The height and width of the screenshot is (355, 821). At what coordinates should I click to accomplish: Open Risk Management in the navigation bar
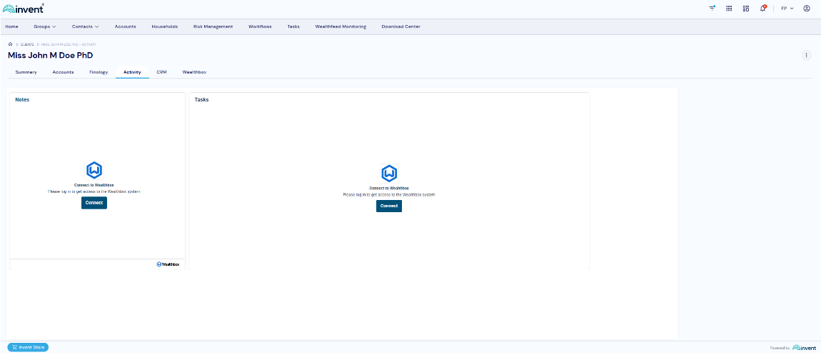[213, 26]
